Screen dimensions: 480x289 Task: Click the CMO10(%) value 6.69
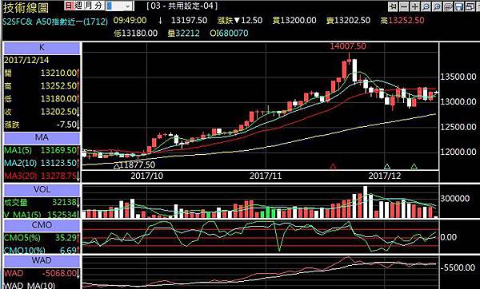[68, 250]
